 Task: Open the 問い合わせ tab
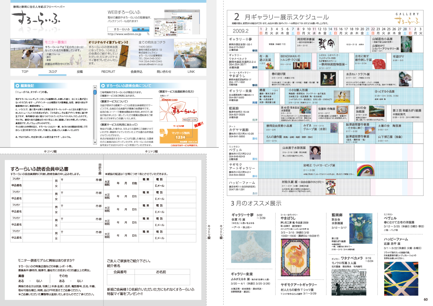tap(164, 72)
